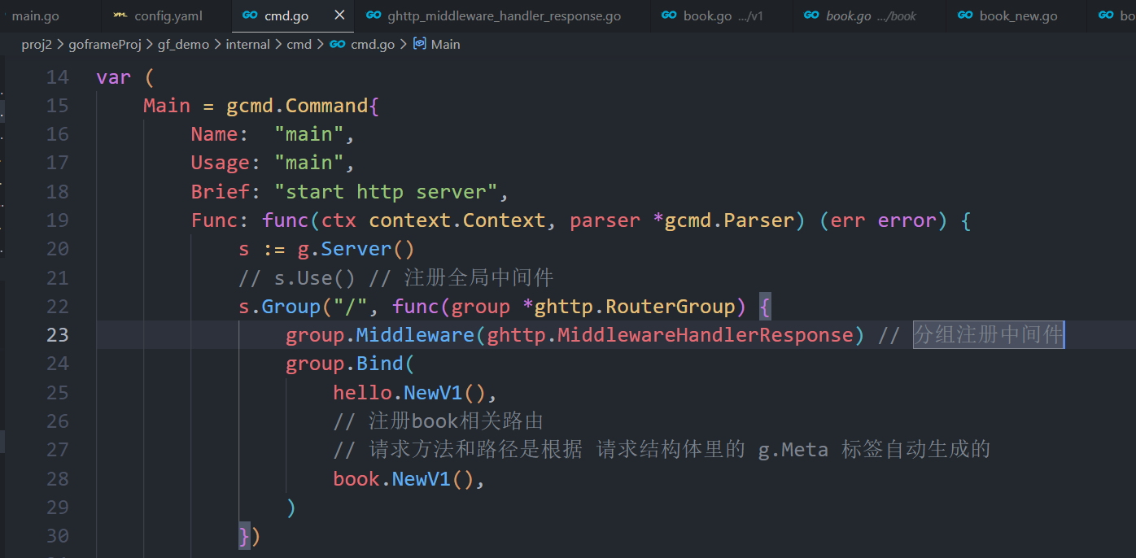
Task: Open proj2 breadcrumb folder
Action: pyautogui.click(x=37, y=45)
